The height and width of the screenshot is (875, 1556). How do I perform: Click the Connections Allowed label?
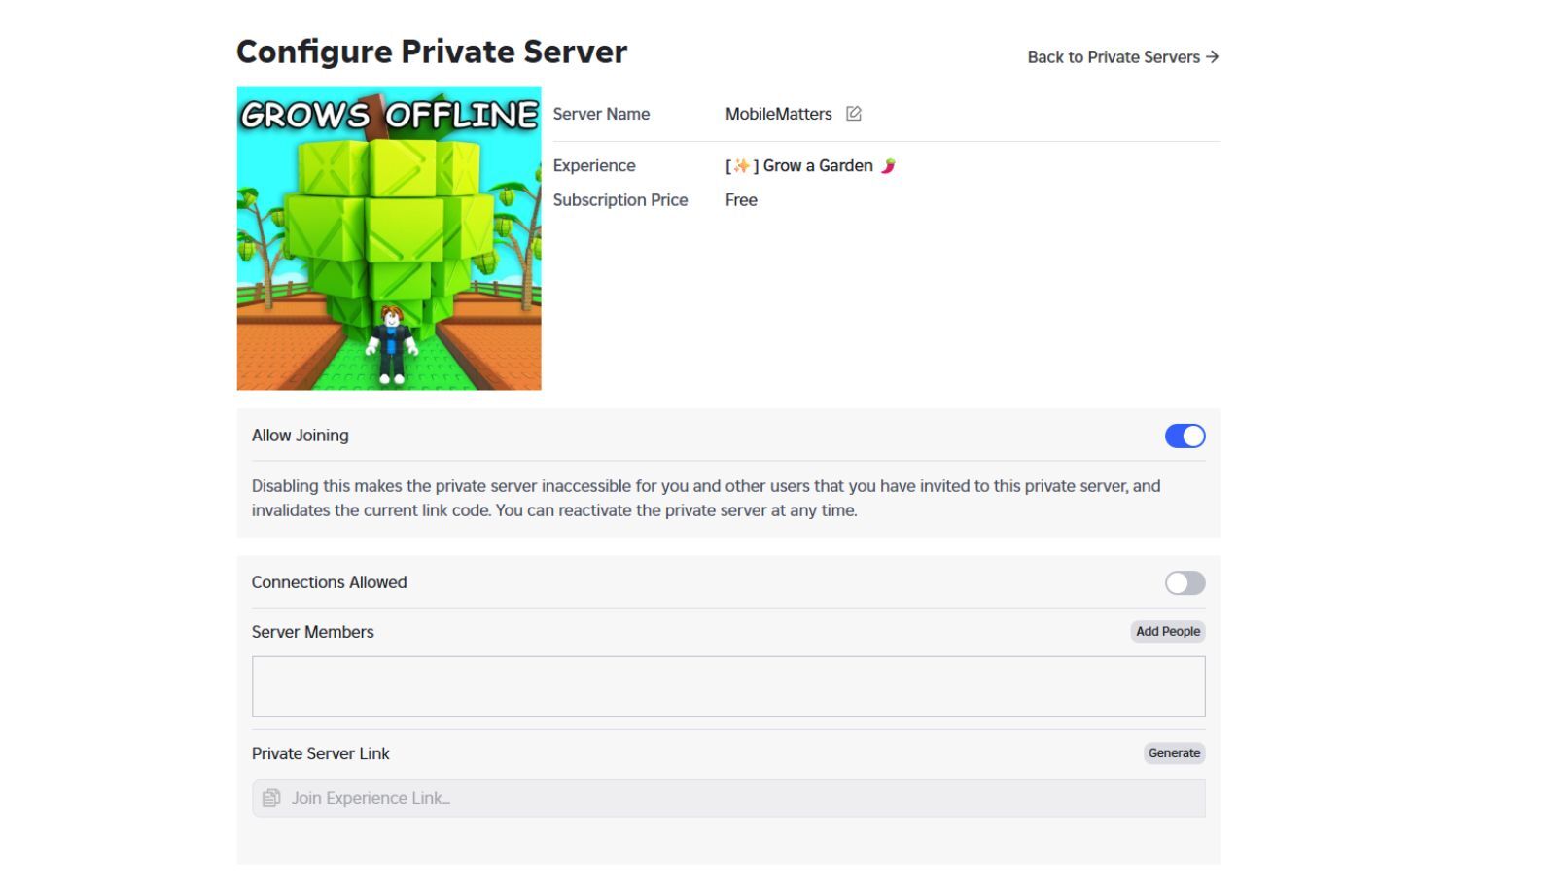(x=330, y=582)
